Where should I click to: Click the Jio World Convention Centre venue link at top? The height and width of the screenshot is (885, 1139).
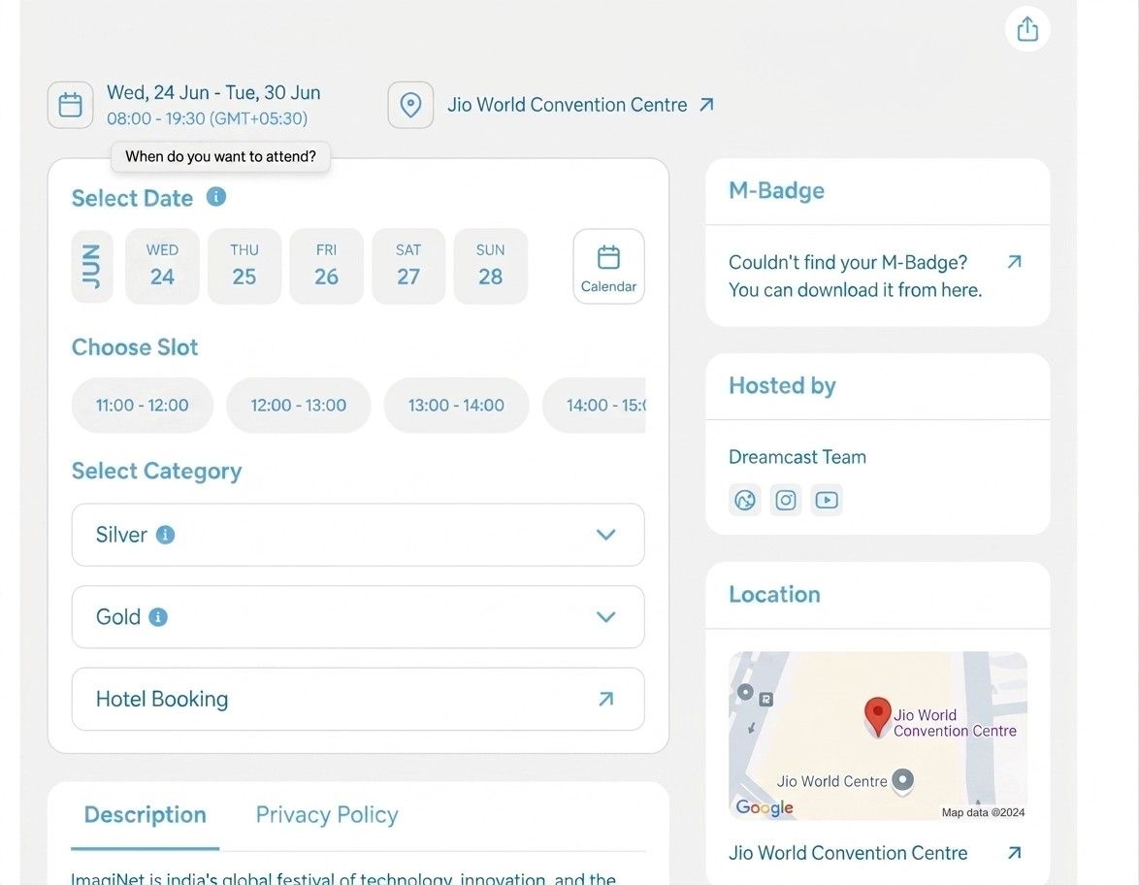pyautogui.click(x=568, y=105)
